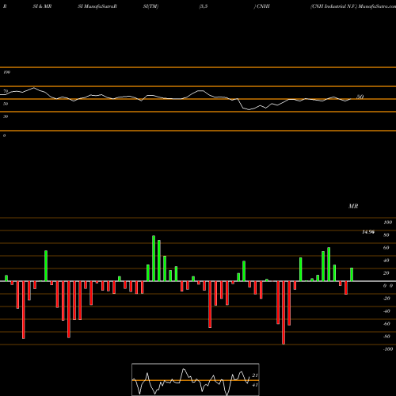Screen dimensions: 396x396
Task: Click the 40 label on MR axis
Action: (386, 261)
